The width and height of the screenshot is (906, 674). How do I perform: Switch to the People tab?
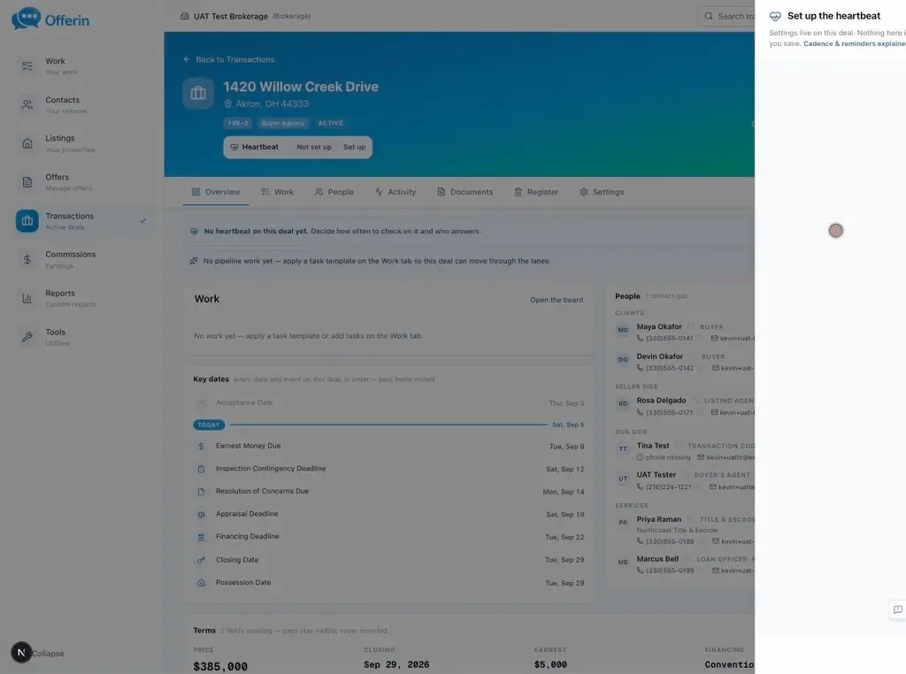coord(334,192)
